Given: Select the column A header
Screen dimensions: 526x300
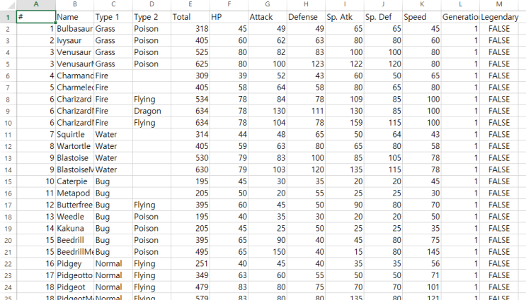Looking at the screenshot, I should click(35, 4).
